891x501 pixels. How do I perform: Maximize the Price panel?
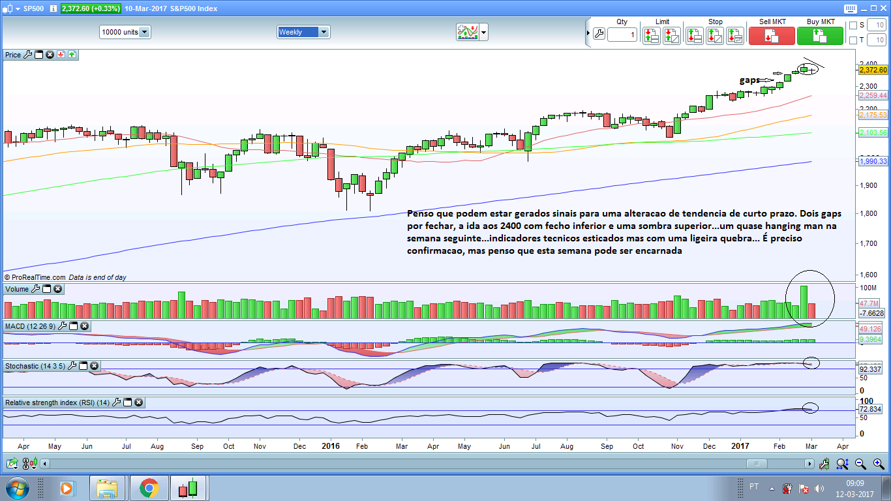click(38, 55)
